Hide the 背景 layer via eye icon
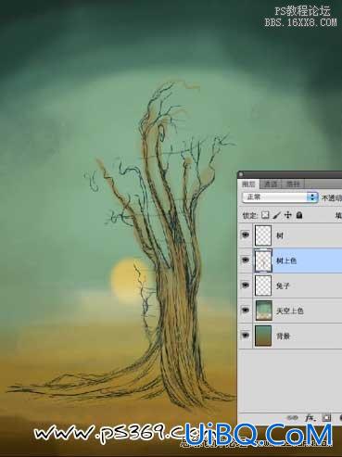Viewport: 342px width, 457px height. (x=246, y=336)
